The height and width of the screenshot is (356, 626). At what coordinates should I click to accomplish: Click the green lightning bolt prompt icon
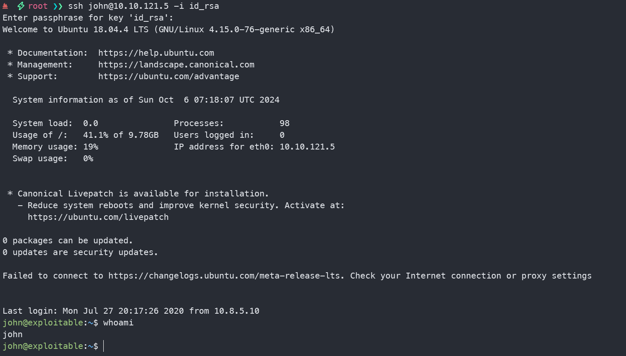point(21,6)
